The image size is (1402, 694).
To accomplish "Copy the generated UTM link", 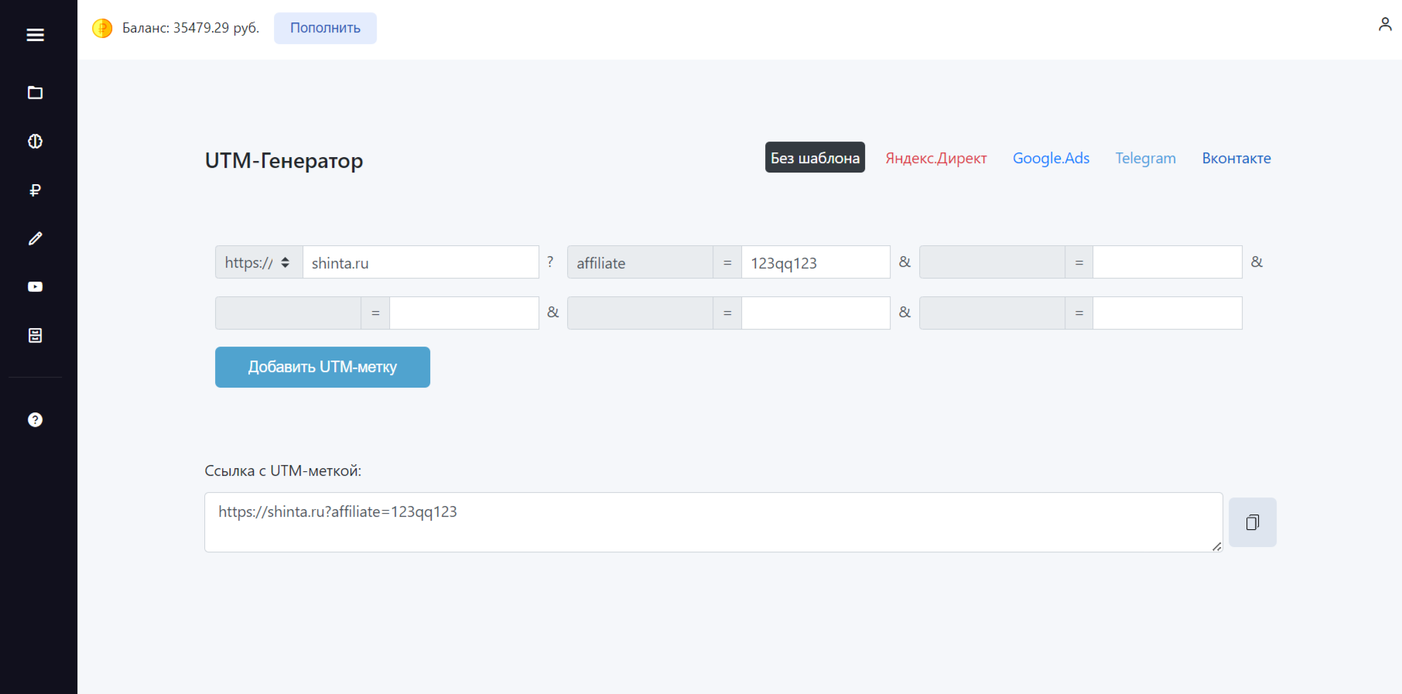I will point(1252,522).
